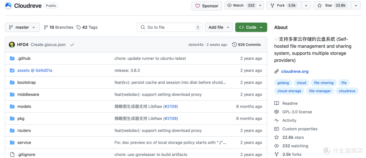Expand the fork options dropdown arrow
The image size is (366, 158).
pos(306,5)
